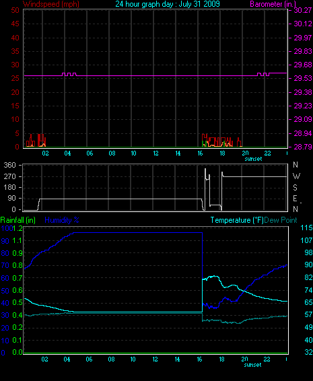313x381 pixels.
Task: Click the 30.27 barometer scale value
Action: [302, 10]
